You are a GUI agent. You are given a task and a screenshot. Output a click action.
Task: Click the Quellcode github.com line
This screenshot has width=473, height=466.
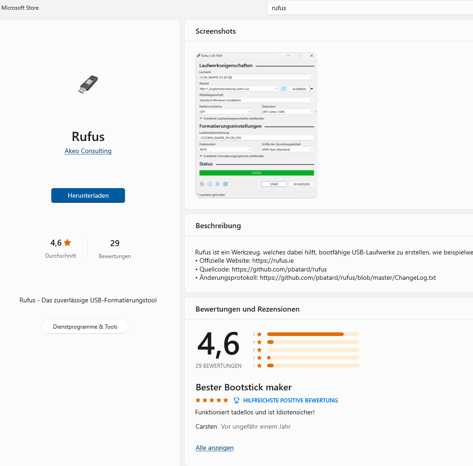click(x=261, y=269)
